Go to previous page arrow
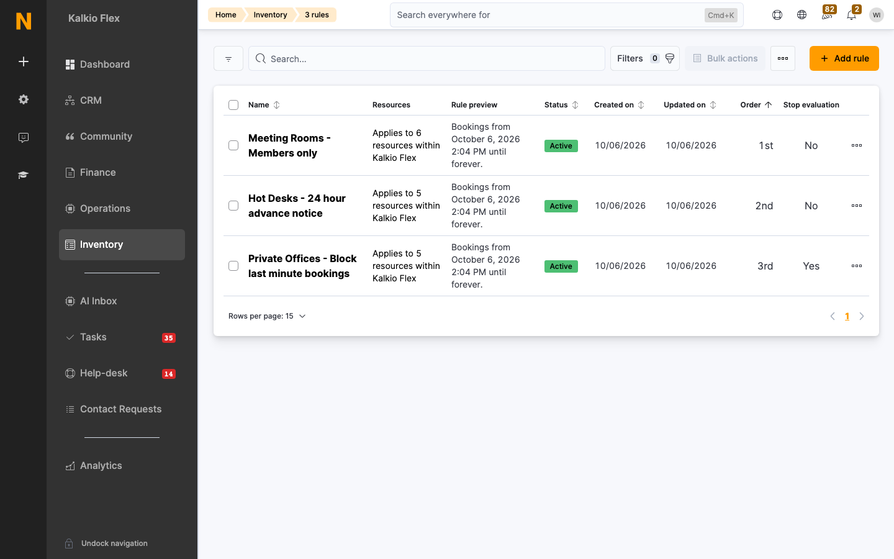This screenshot has height=559, width=894. click(x=833, y=316)
